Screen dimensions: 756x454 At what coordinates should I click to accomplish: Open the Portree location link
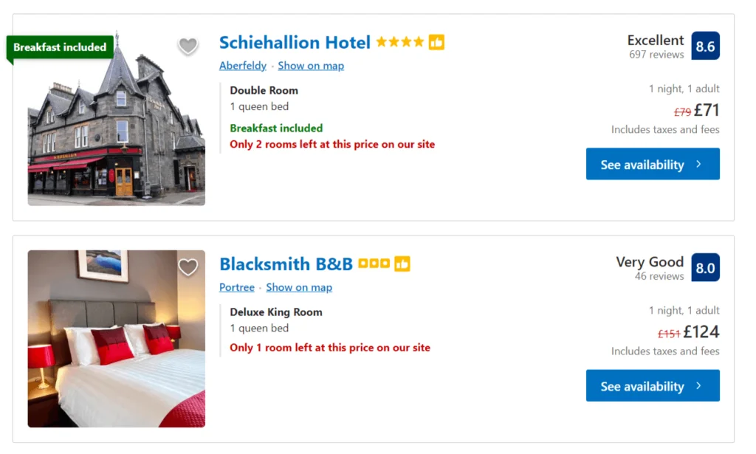pyautogui.click(x=237, y=288)
